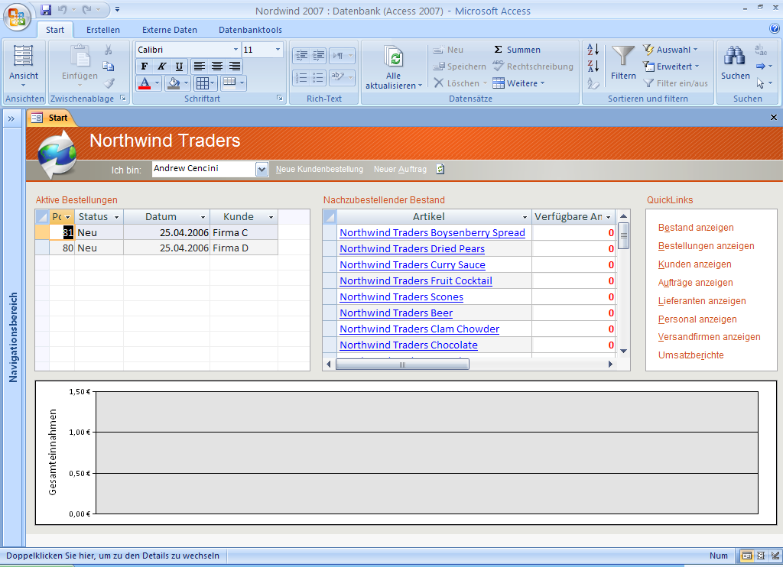
Task: Click the Save icon in quick access toolbar
Action: point(46,10)
